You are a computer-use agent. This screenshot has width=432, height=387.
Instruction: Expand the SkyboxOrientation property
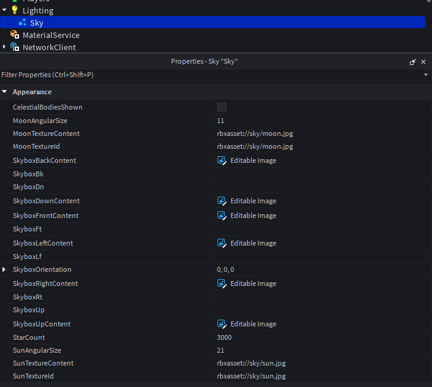click(4, 269)
